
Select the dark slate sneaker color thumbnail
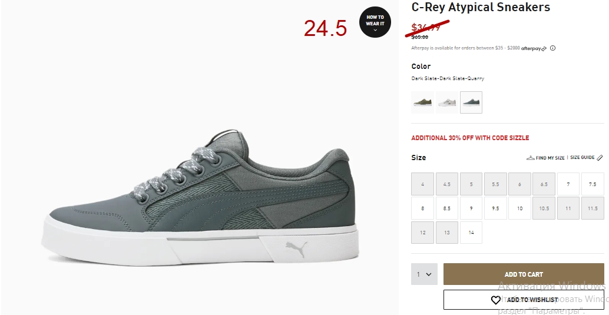pos(471,102)
